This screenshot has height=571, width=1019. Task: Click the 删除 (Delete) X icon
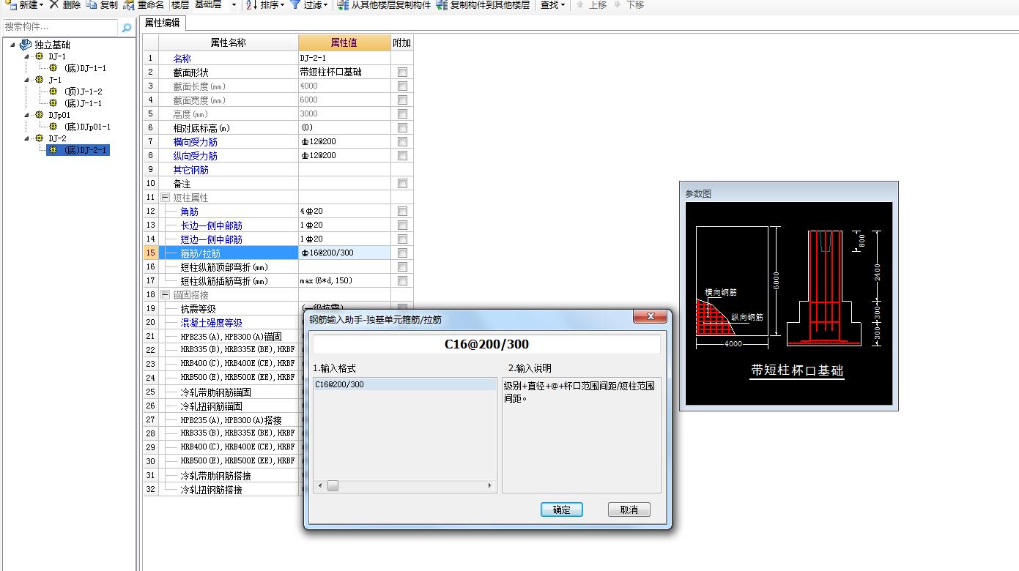pyautogui.click(x=54, y=4)
